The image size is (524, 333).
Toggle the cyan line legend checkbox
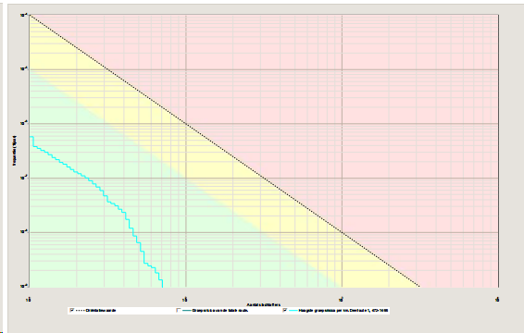click(x=285, y=310)
